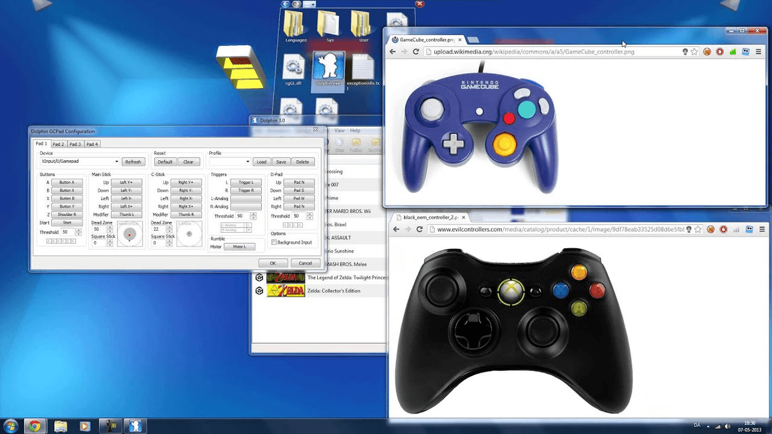
Task: Open Dolphin from the taskbar
Action: (x=135, y=426)
